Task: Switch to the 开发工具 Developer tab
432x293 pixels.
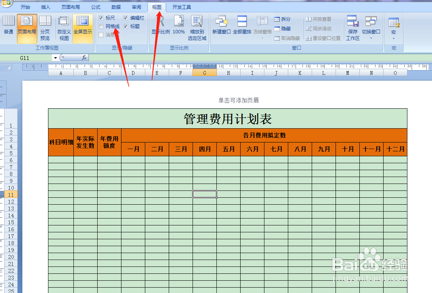Action: [183, 7]
